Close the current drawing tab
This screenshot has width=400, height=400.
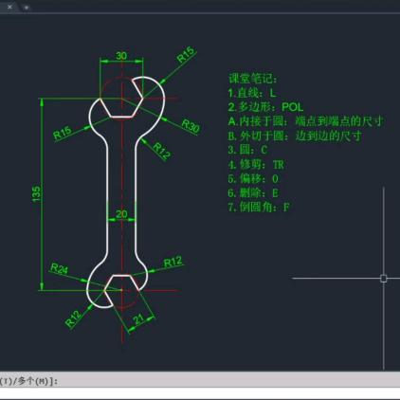click(9, 7)
